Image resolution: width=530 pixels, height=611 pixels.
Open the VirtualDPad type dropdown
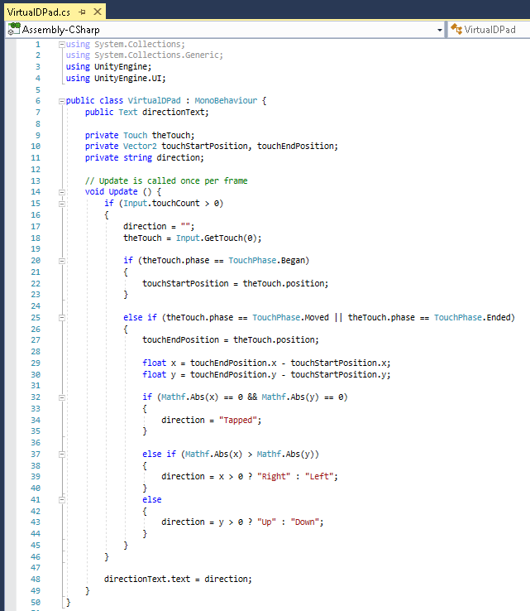tap(489, 29)
